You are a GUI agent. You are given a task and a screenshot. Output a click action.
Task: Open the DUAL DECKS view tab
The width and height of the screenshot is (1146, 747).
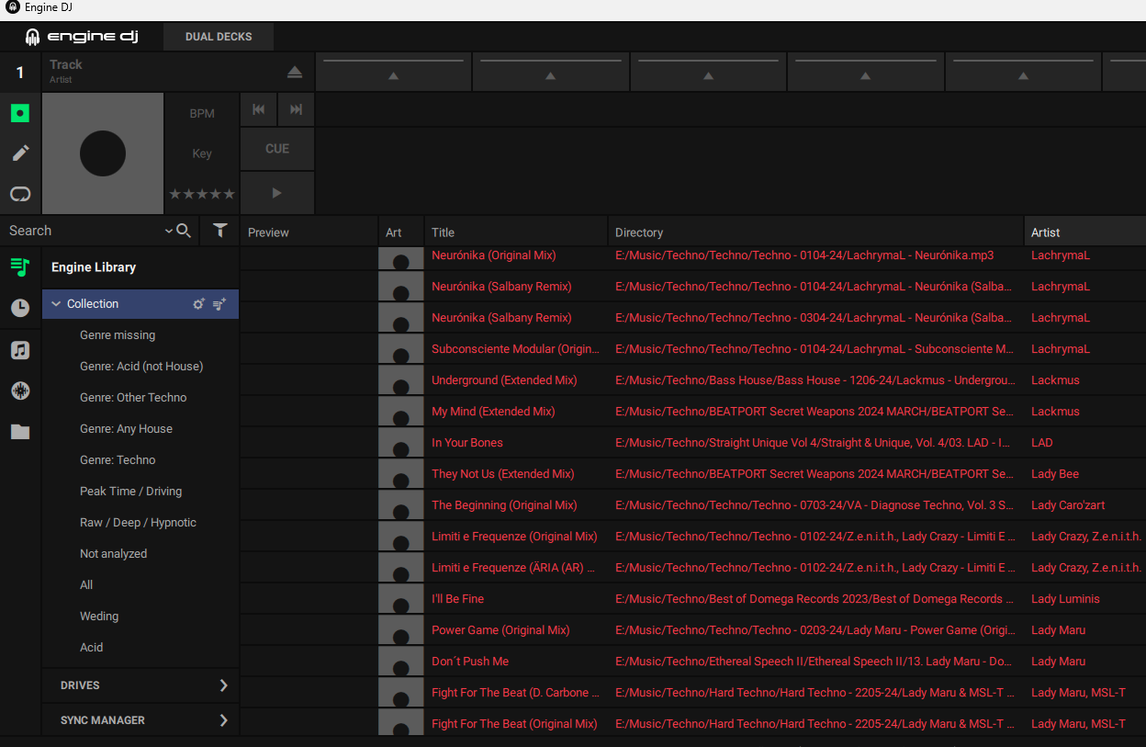[219, 37]
